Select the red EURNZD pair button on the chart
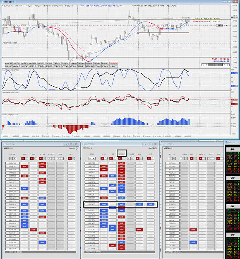Screen dimensions: 240x259 click(x=113, y=63)
